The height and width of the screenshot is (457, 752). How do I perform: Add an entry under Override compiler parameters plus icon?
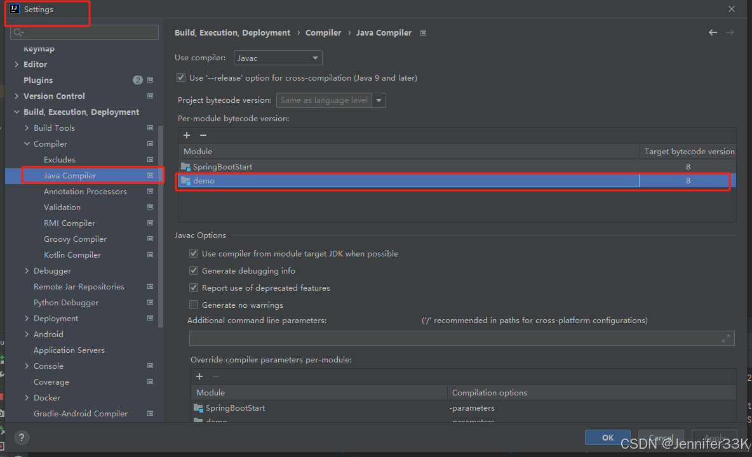pyautogui.click(x=199, y=376)
